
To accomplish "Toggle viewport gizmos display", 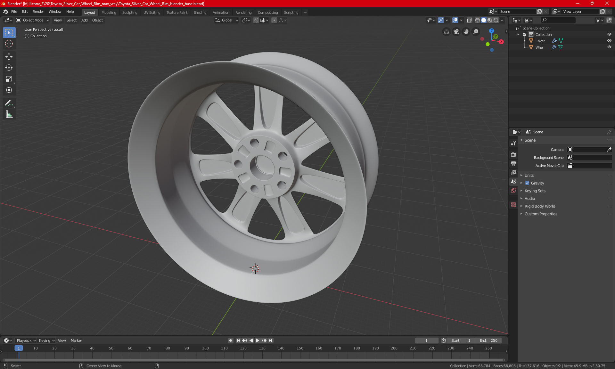I will pos(441,20).
